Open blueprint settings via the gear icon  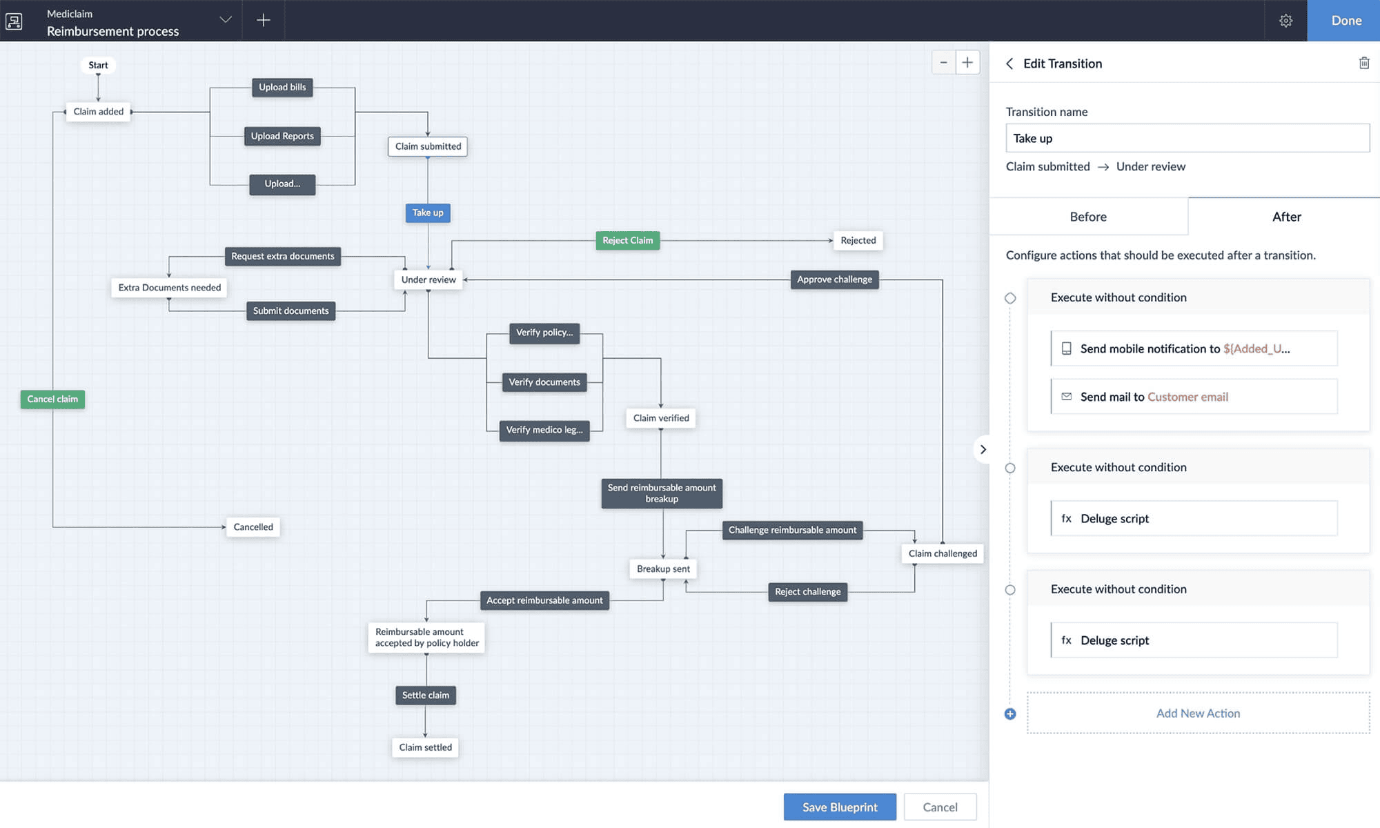coord(1285,20)
